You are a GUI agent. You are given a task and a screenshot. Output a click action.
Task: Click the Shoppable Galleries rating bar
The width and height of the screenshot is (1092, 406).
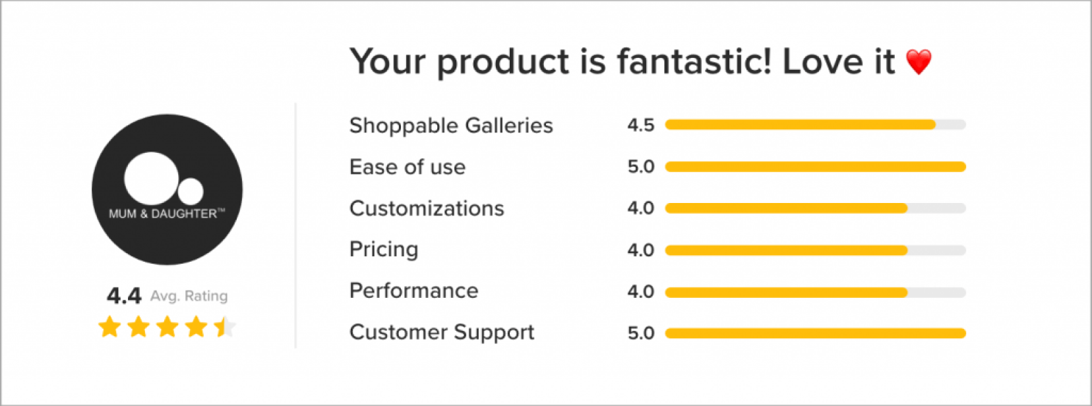point(815,125)
